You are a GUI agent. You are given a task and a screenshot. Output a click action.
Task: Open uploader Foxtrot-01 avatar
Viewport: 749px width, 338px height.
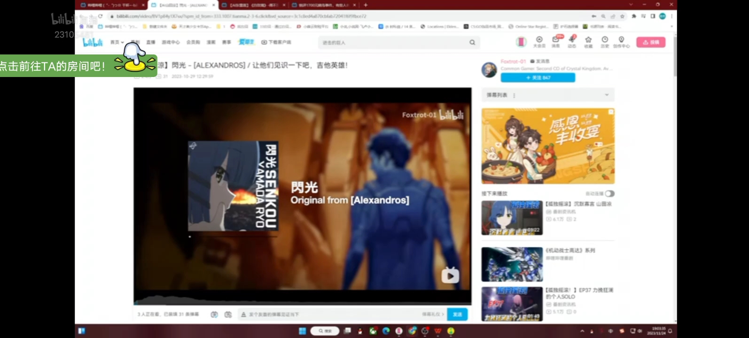click(x=489, y=70)
